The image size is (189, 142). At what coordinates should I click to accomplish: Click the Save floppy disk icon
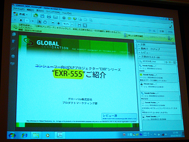42,16
